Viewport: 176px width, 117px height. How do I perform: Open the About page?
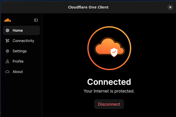pyautogui.click(x=21, y=72)
